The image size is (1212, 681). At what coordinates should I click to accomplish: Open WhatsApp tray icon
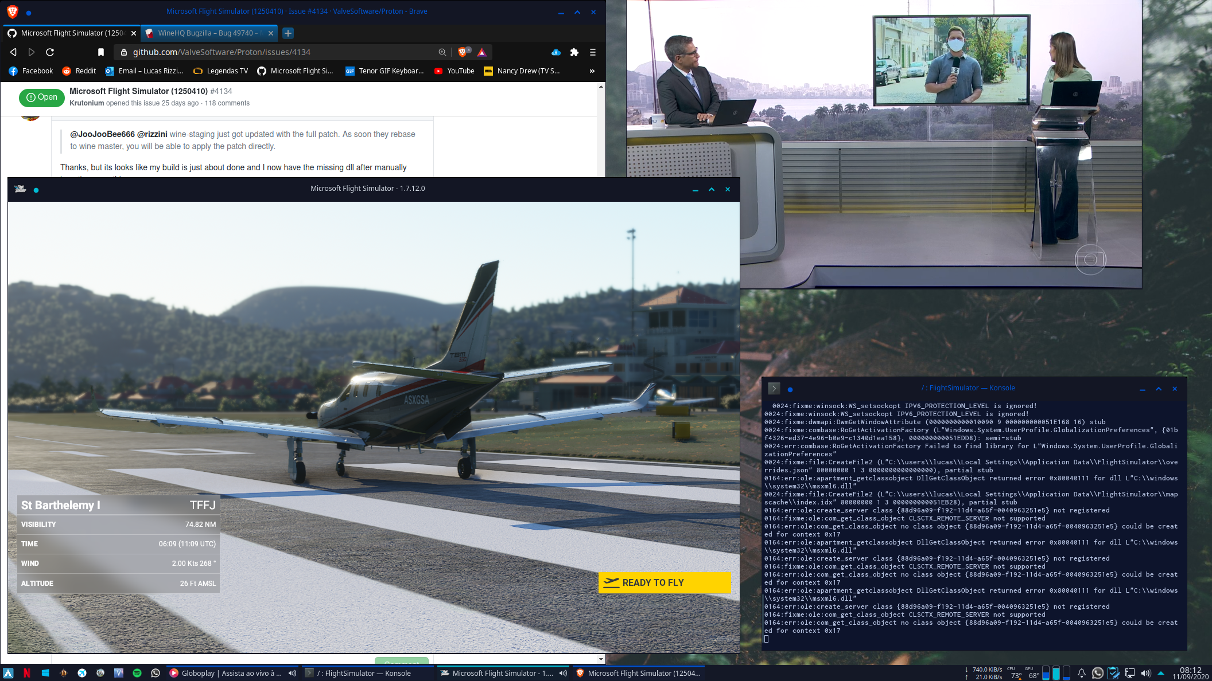[x=1097, y=673]
